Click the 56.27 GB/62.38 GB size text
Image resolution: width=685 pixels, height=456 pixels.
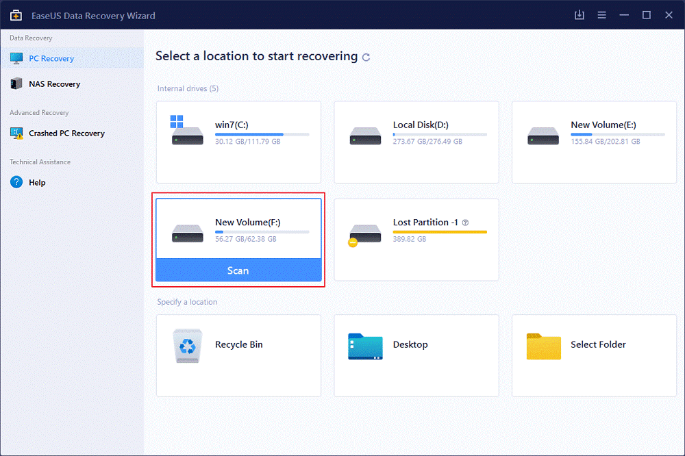pyautogui.click(x=245, y=239)
